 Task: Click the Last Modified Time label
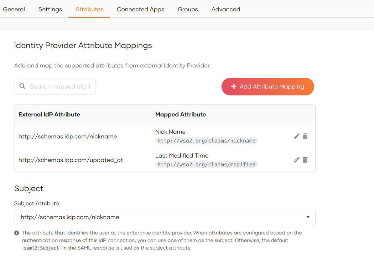click(x=182, y=156)
